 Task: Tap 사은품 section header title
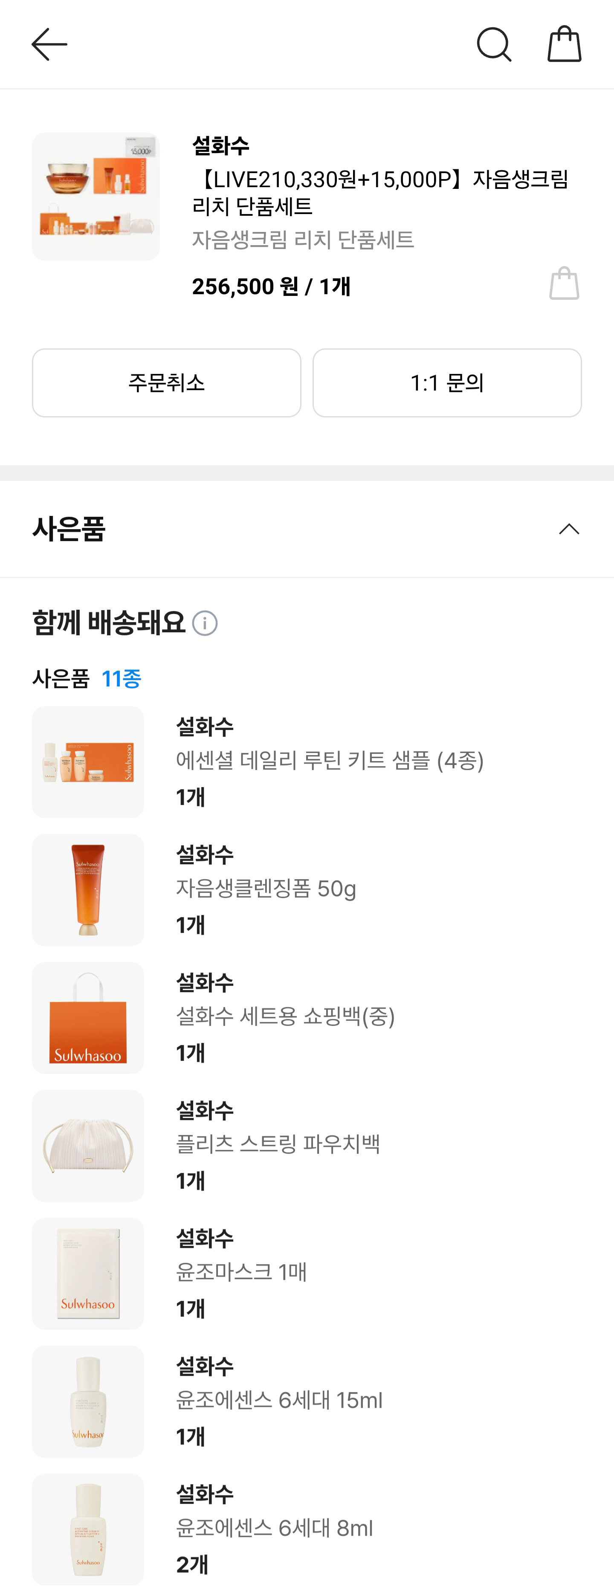coord(69,529)
